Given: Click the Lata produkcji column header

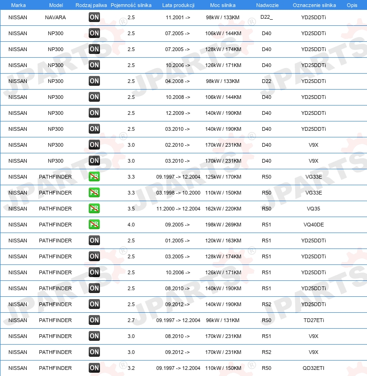Looking at the screenshot, I should [178, 5].
